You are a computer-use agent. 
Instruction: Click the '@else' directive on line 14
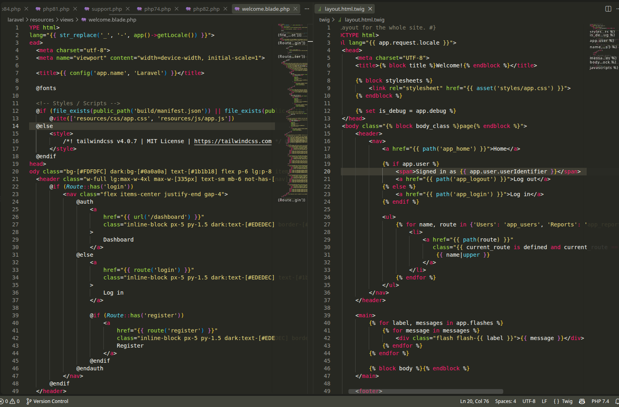tap(44, 126)
